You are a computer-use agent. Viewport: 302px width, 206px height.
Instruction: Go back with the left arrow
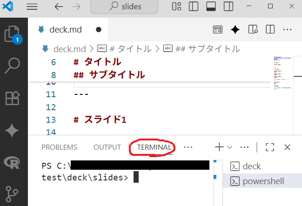59,7
